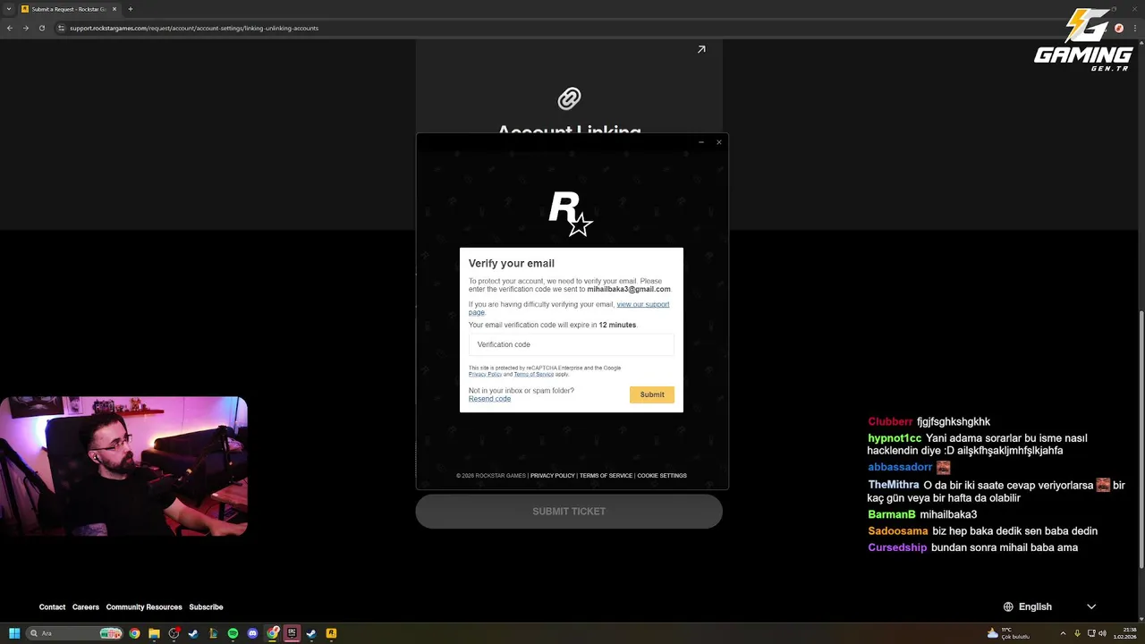Submit the verification code
The width and height of the screenshot is (1145, 644).
pyautogui.click(x=652, y=394)
